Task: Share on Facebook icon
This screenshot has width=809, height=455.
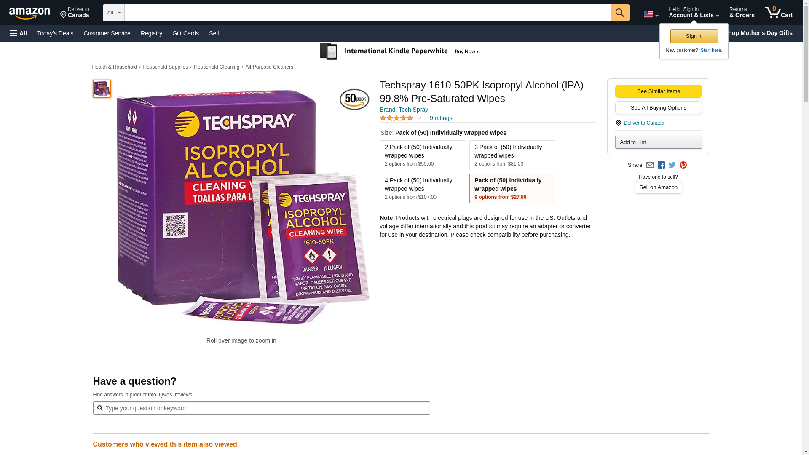Action: pyautogui.click(x=661, y=165)
